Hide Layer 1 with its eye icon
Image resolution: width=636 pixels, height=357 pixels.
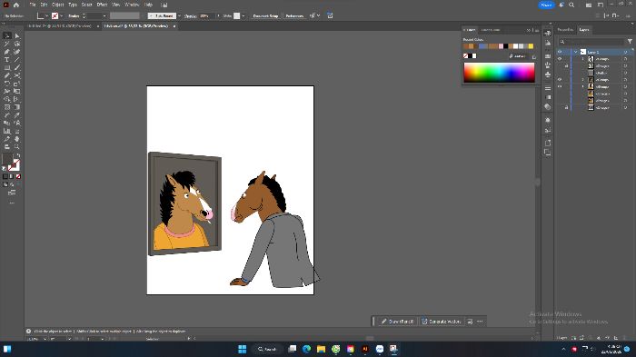pyautogui.click(x=560, y=52)
